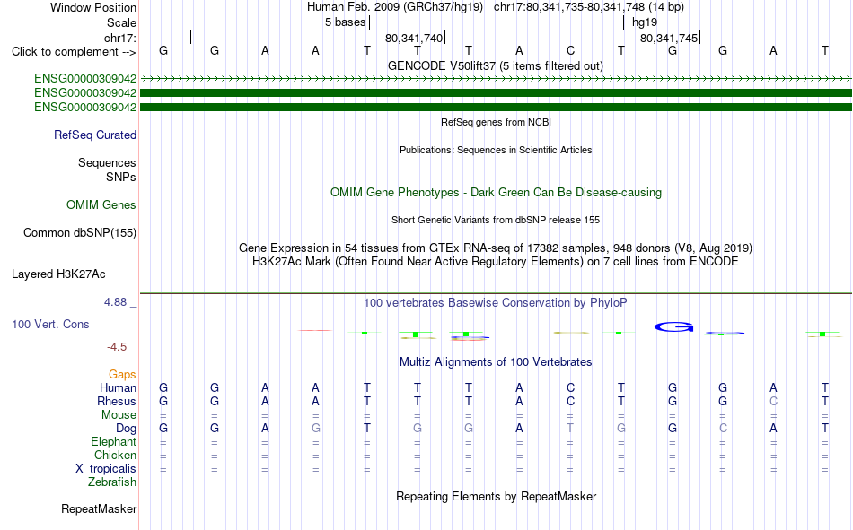Image resolution: width=853 pixels, height=530 pixels.
Task: Open 'Publications: Sequences in Scientific Articles' title
Action: tap(496, 150)
